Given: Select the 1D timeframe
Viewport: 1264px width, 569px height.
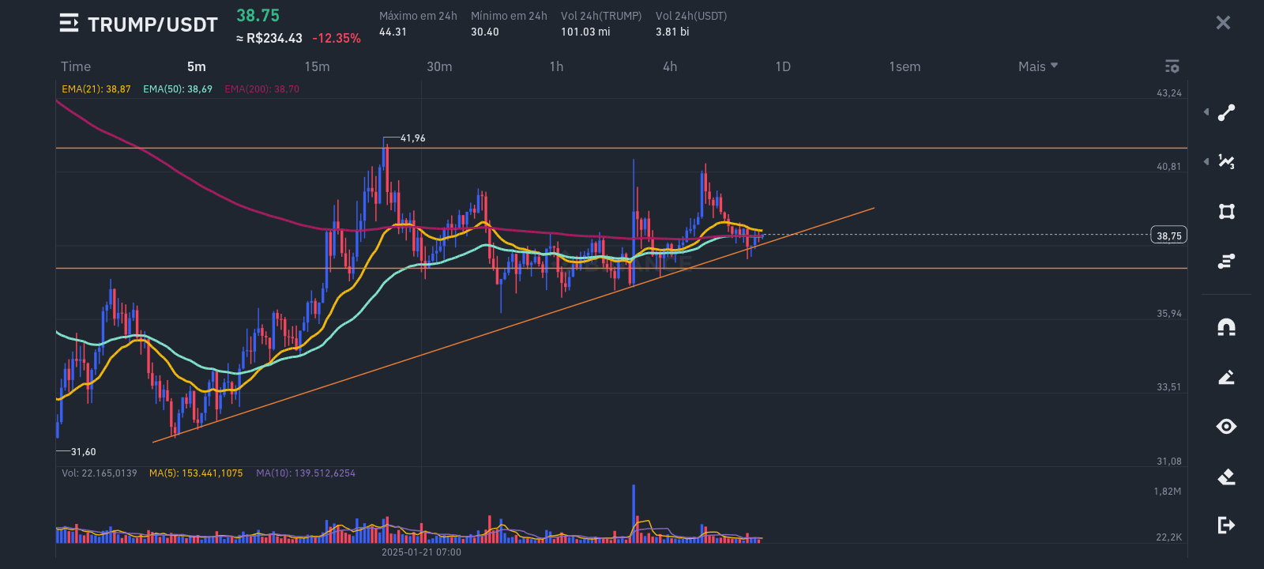Looking at the screenshot, I should point(783,66).
